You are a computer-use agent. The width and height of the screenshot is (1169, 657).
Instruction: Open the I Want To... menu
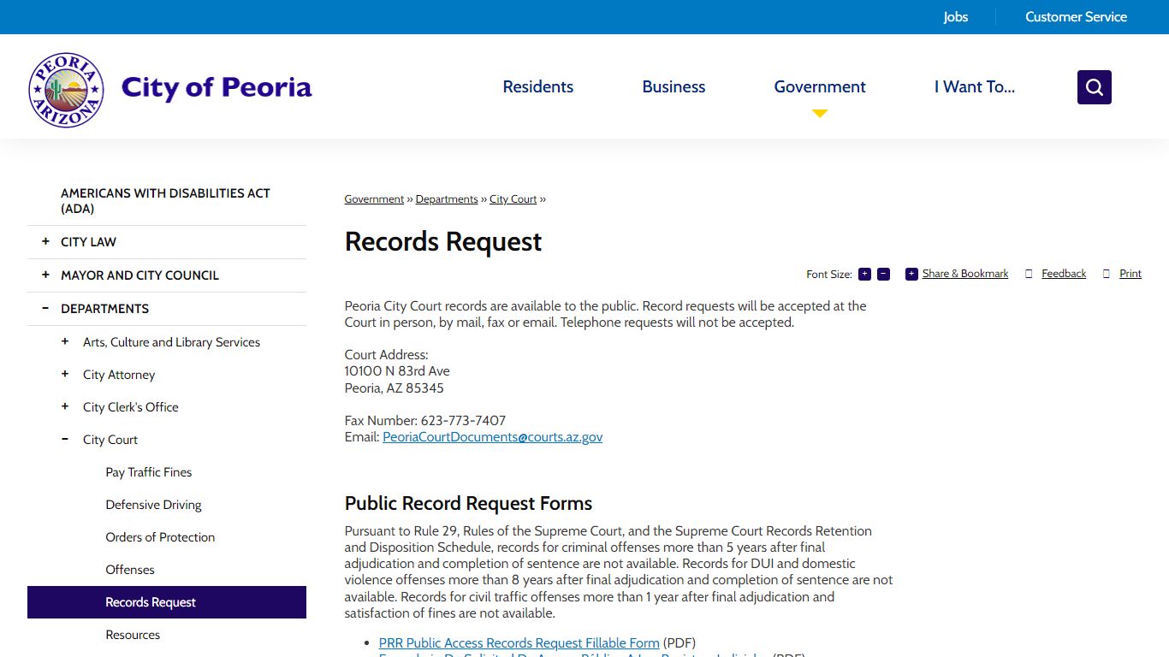[975, 86]
